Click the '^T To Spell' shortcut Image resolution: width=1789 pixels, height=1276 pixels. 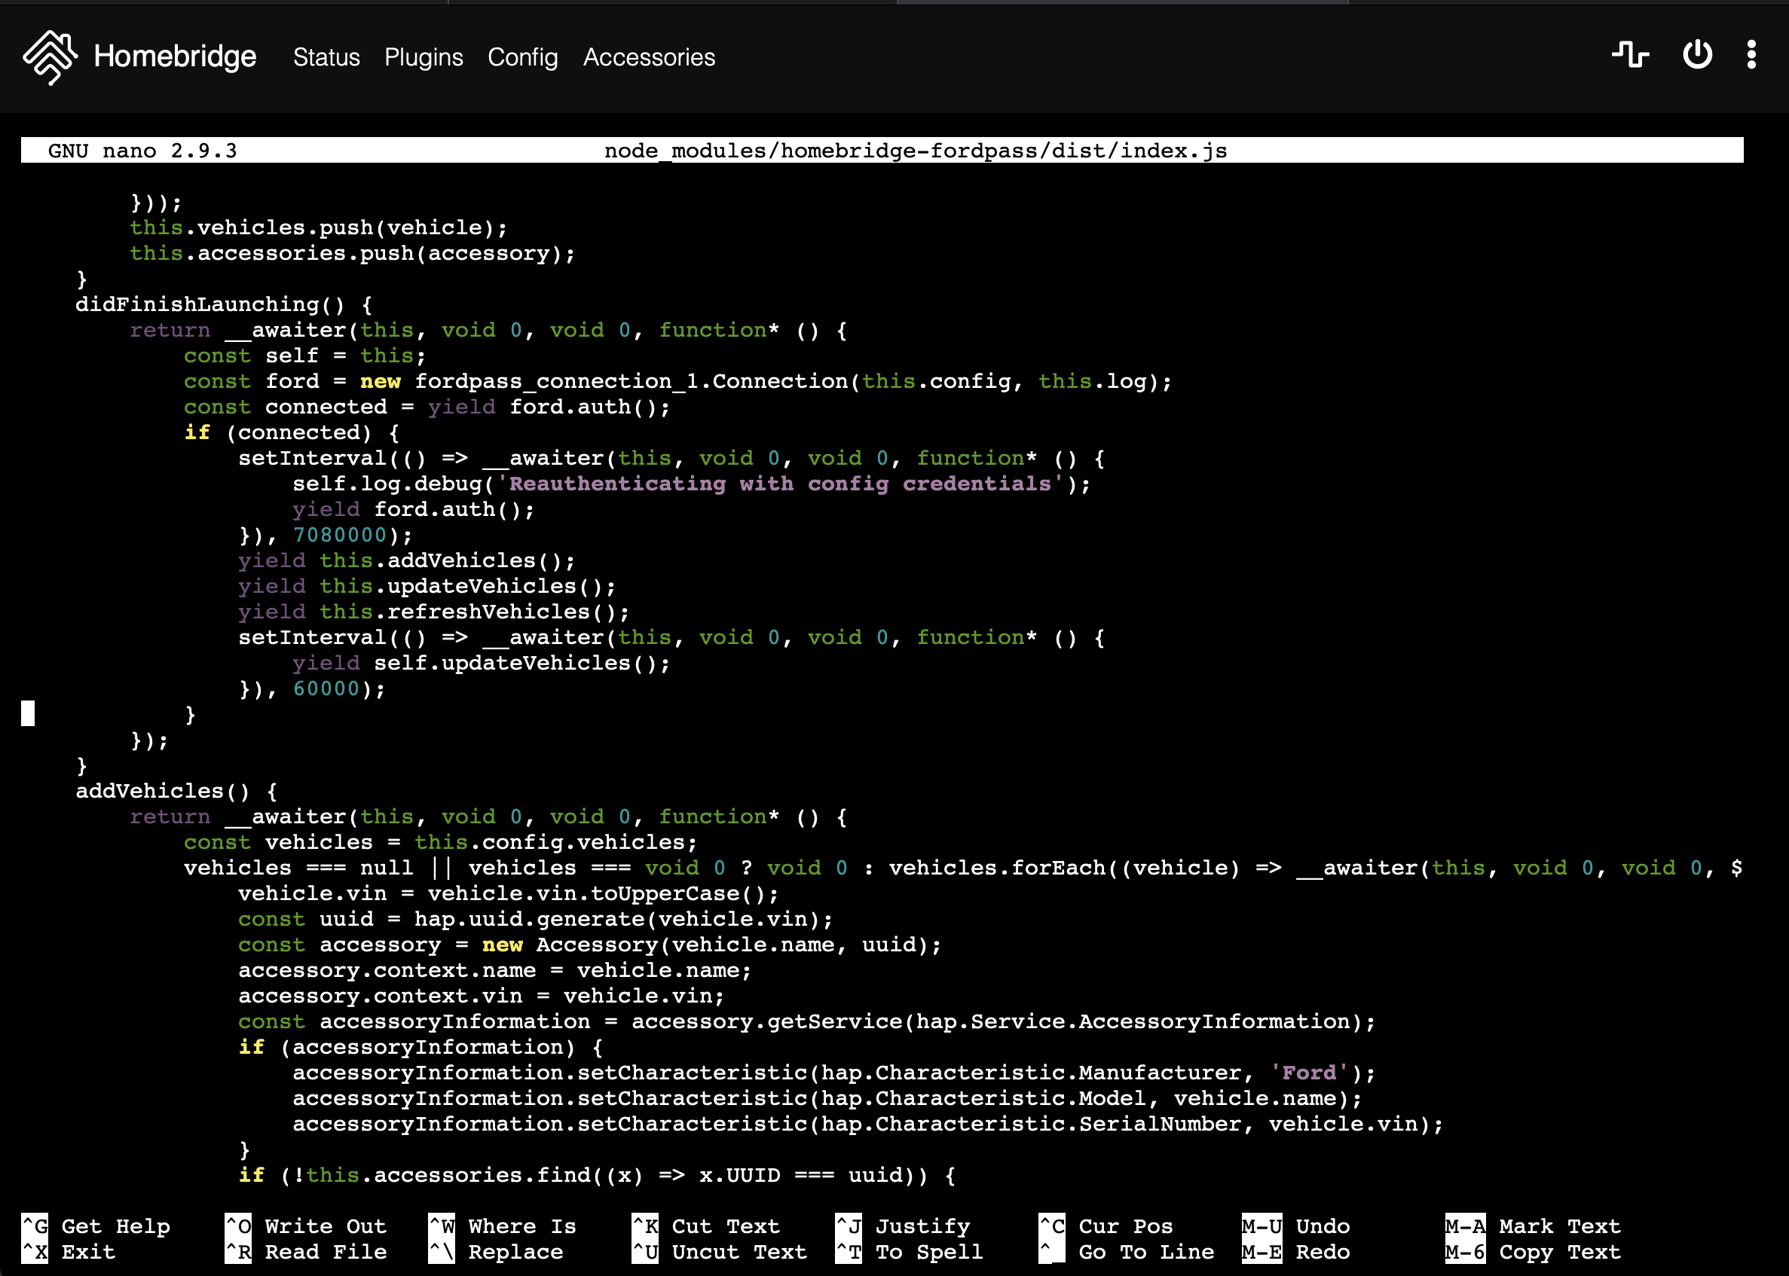(x=909, y=1253)
